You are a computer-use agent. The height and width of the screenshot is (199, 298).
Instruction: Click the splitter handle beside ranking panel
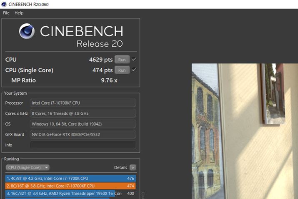(x=143, y=195)
